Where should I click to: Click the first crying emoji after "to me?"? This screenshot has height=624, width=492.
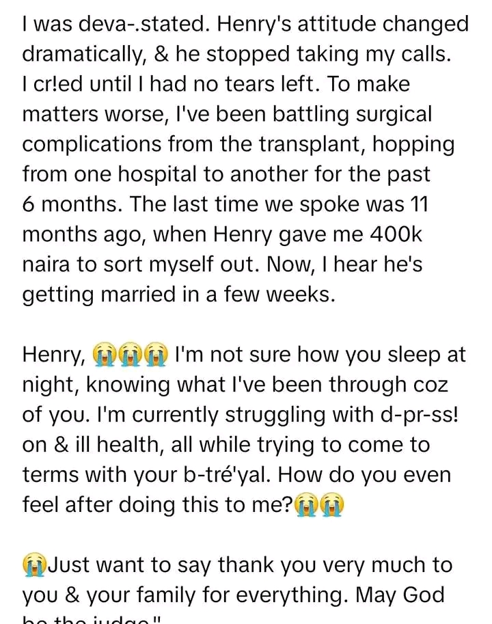pos(305,505)
